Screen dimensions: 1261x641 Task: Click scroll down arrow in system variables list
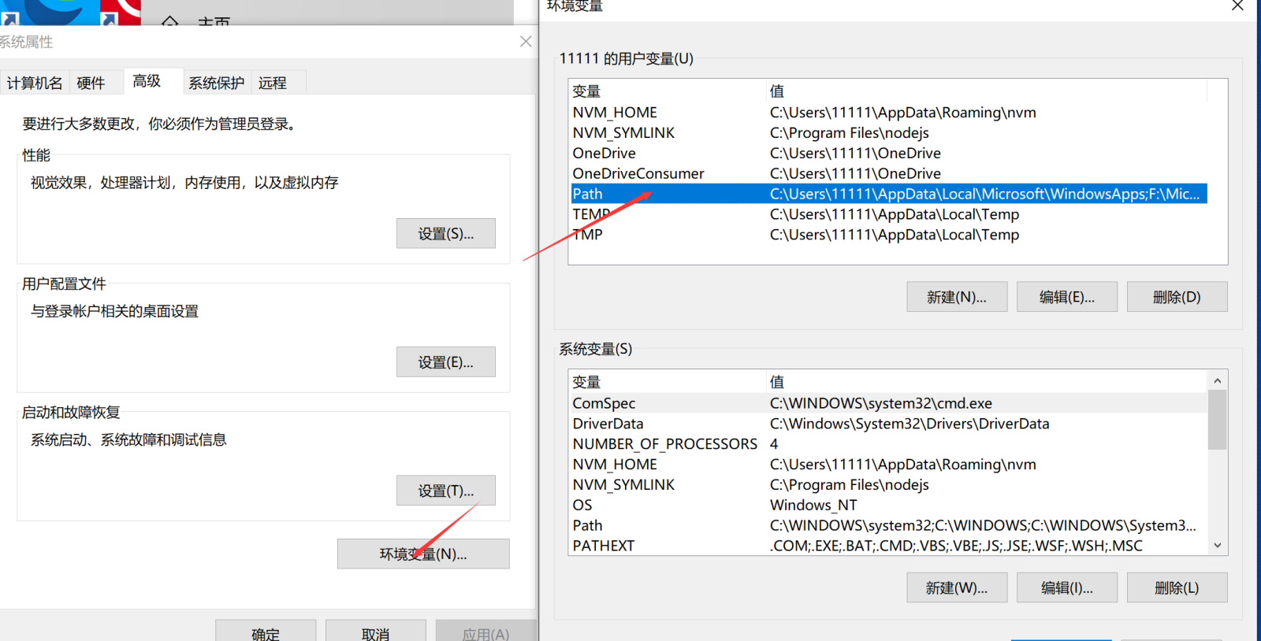point(1218,545)
